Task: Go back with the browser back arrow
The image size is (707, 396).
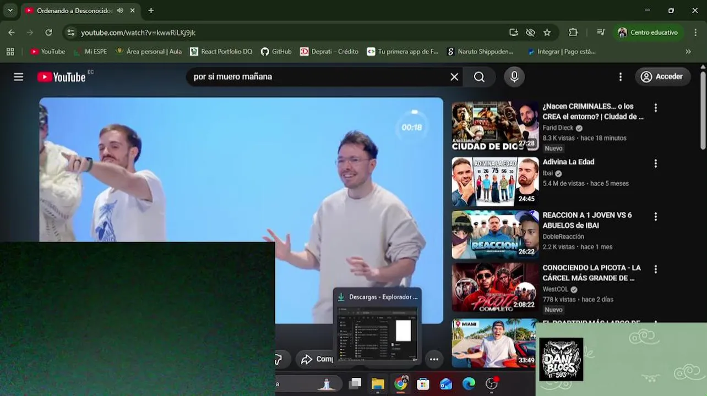Action: pyautogui.click(x=12, y=32)
